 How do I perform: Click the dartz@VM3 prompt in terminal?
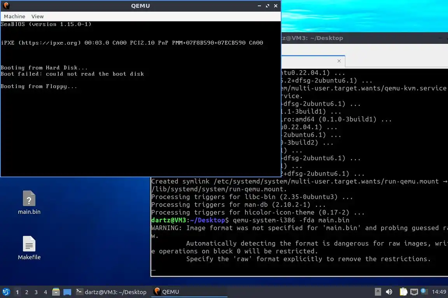click(190, 220)
